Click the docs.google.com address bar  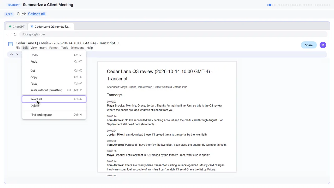click(173, 34)
